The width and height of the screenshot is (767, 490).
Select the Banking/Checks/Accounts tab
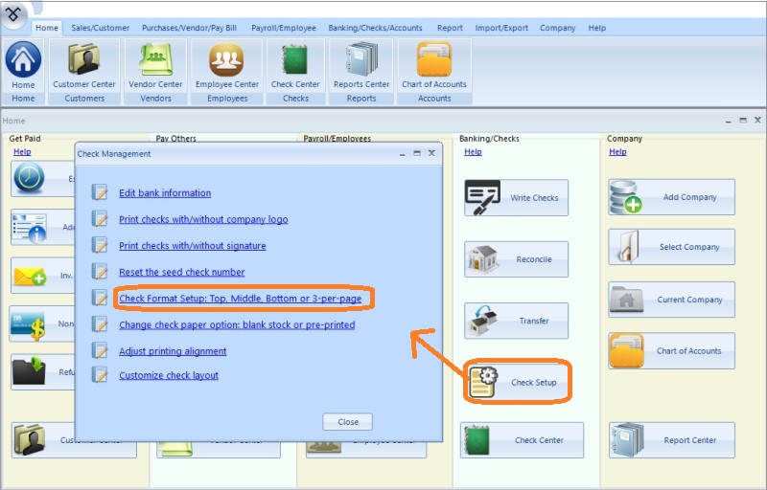click(x=377, y=28)
